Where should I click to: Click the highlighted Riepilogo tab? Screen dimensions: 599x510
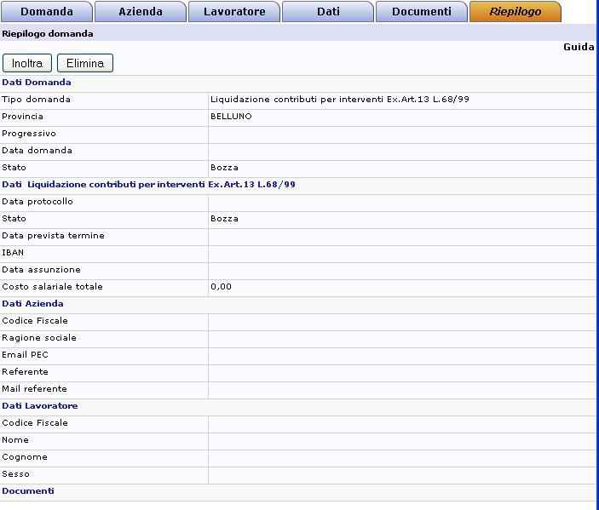click(x=515, y=12)
